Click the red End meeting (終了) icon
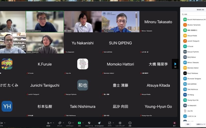This screenshot has width=206, height=128. [175, 123]
